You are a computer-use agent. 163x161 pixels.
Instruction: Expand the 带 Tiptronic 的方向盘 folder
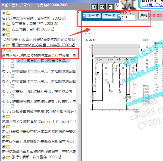(3, 45)
